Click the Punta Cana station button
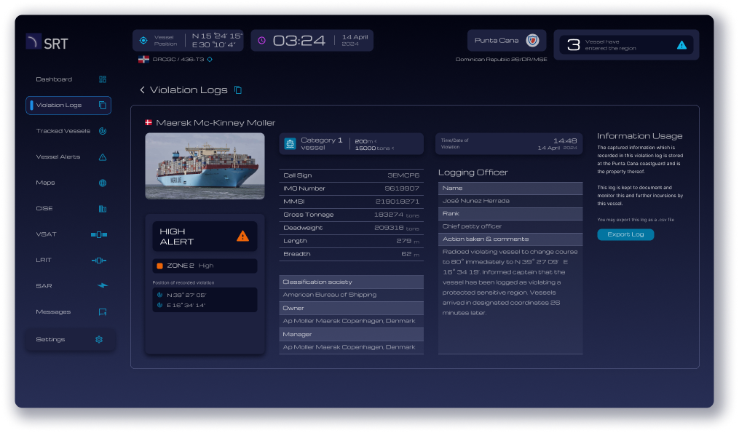The image size is (739, 433). tap(507, 41)
